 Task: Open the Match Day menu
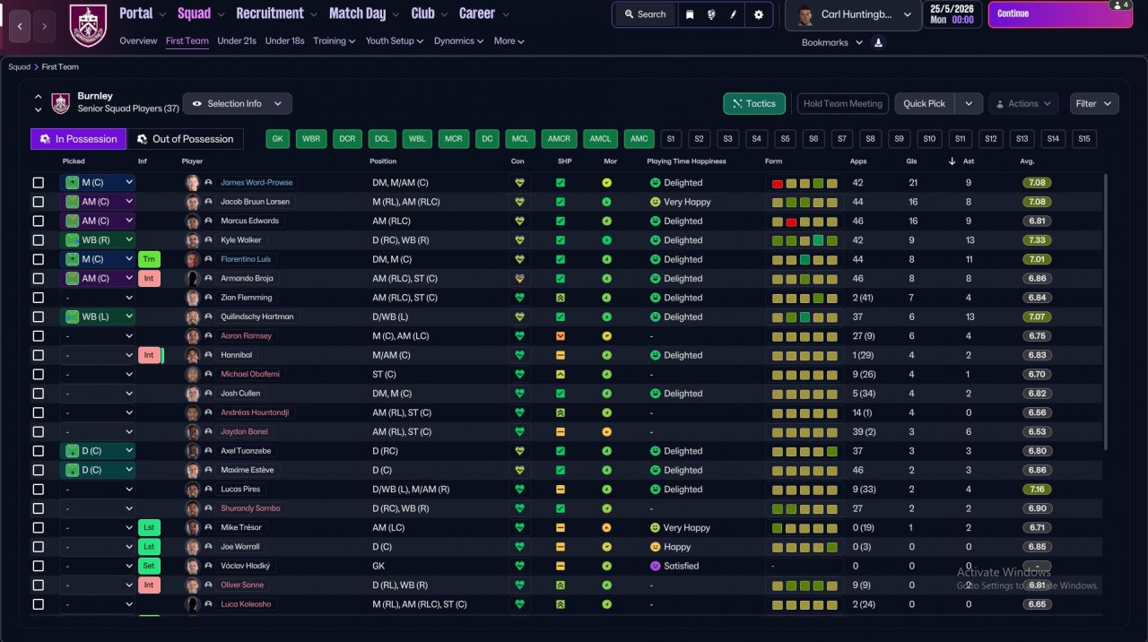362,13
